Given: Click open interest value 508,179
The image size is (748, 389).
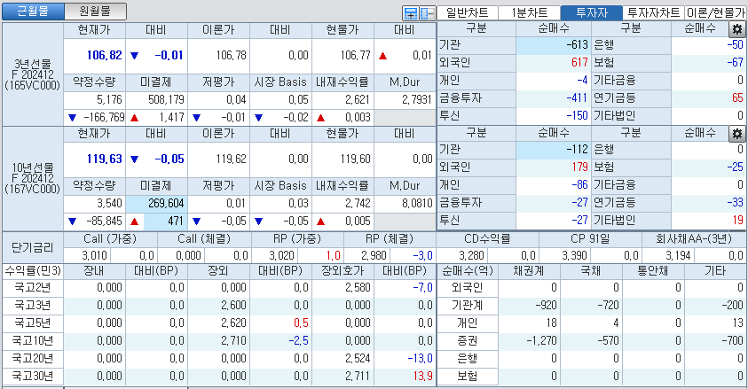Looking at the screenshot, I should pos(166,99).
